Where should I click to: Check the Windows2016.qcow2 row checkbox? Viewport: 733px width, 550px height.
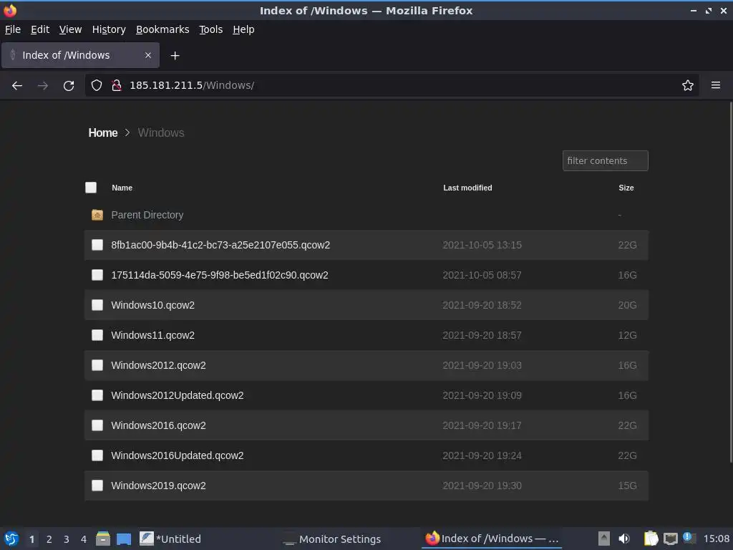97,425
